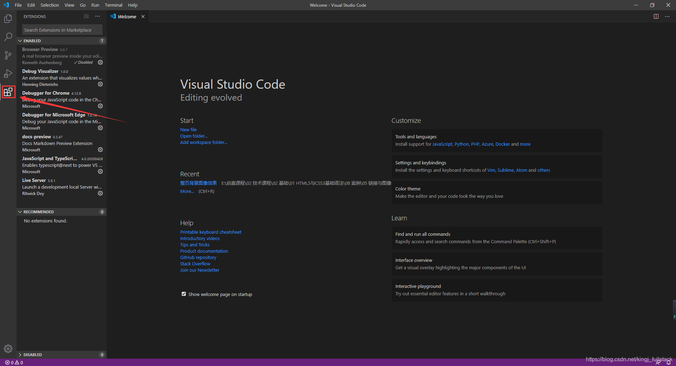Open Find and run all commands card
The image size is (676, 366).
tap(497, 238)
